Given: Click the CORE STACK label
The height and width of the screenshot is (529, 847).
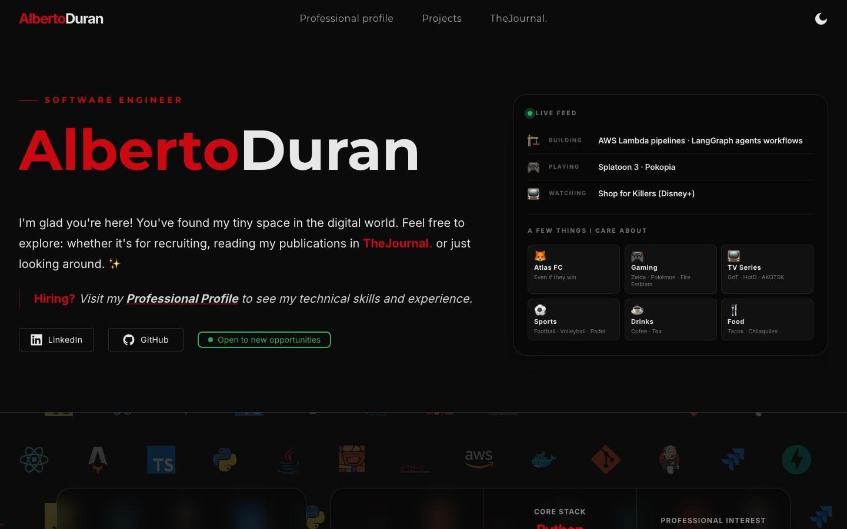Looking at the screenshot, I should click(x=560, y=512).
